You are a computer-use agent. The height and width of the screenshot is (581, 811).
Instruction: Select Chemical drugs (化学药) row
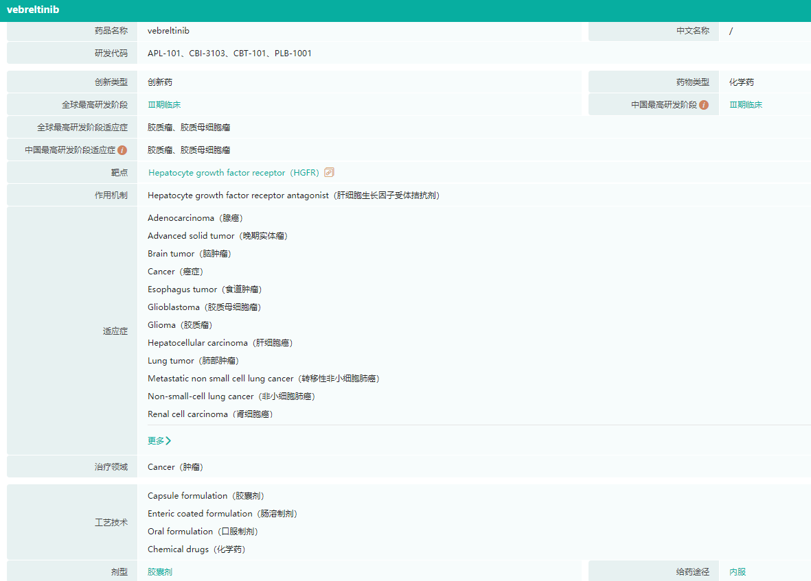coord(196,549)
